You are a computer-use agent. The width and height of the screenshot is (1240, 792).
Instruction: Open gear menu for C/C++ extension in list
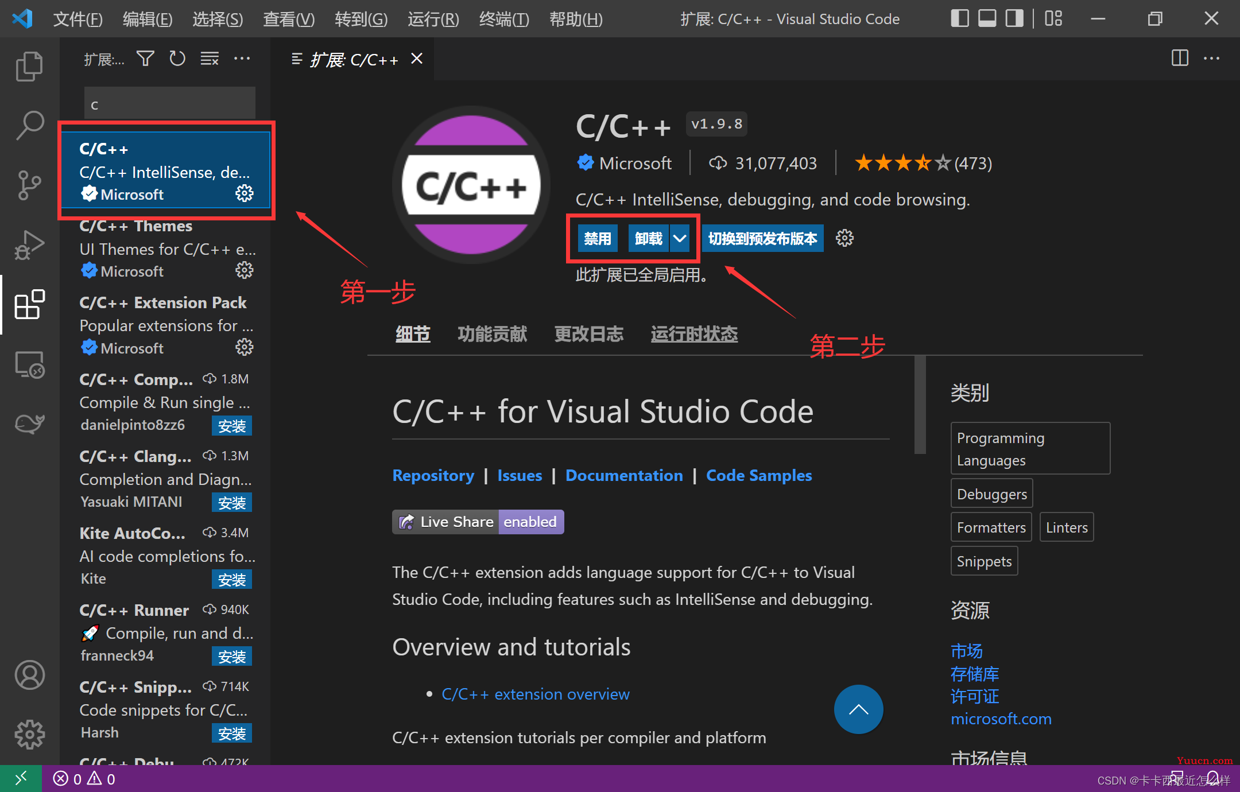pos(245,193)
